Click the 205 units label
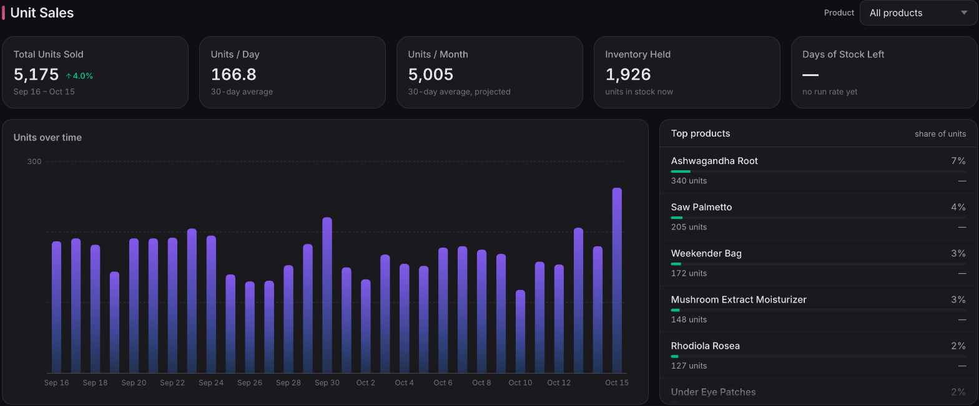 click(689, 227)
